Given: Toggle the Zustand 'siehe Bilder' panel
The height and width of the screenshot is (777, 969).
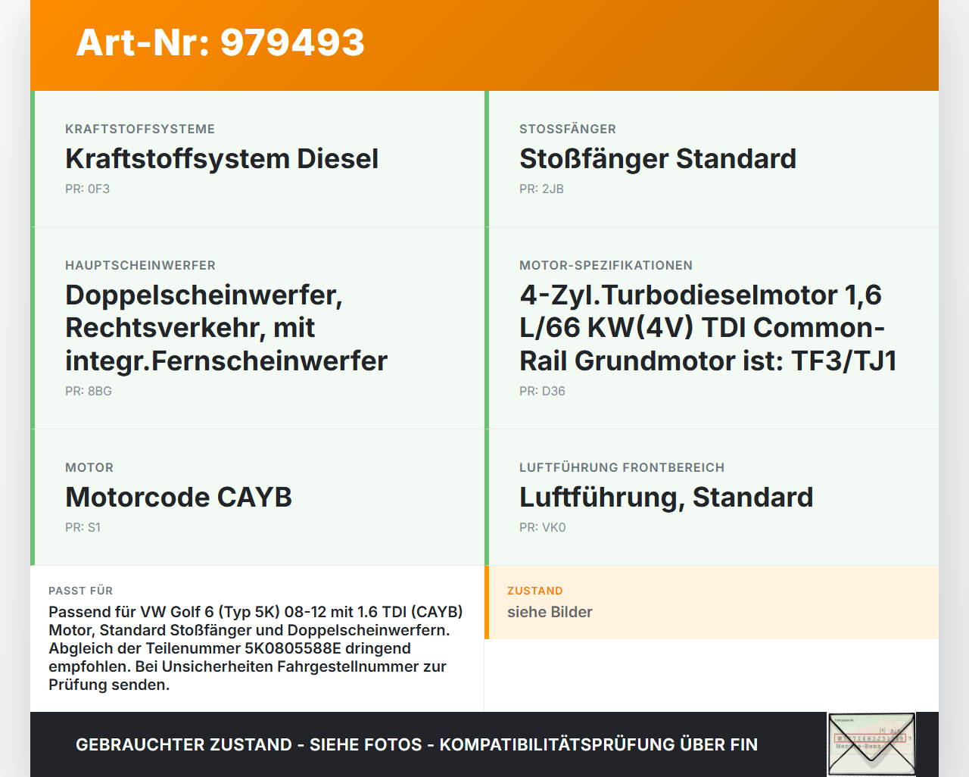Looking at the screenshot, I should (x=712, y=602).
